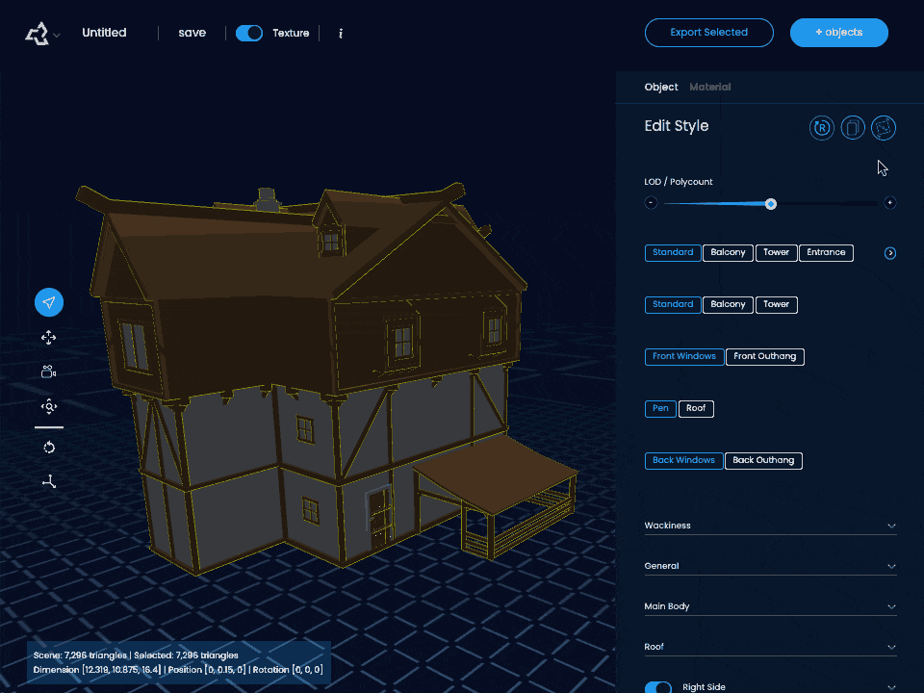Select Tower in second style row
Screen dimensions: 924x693
[776, 305]
